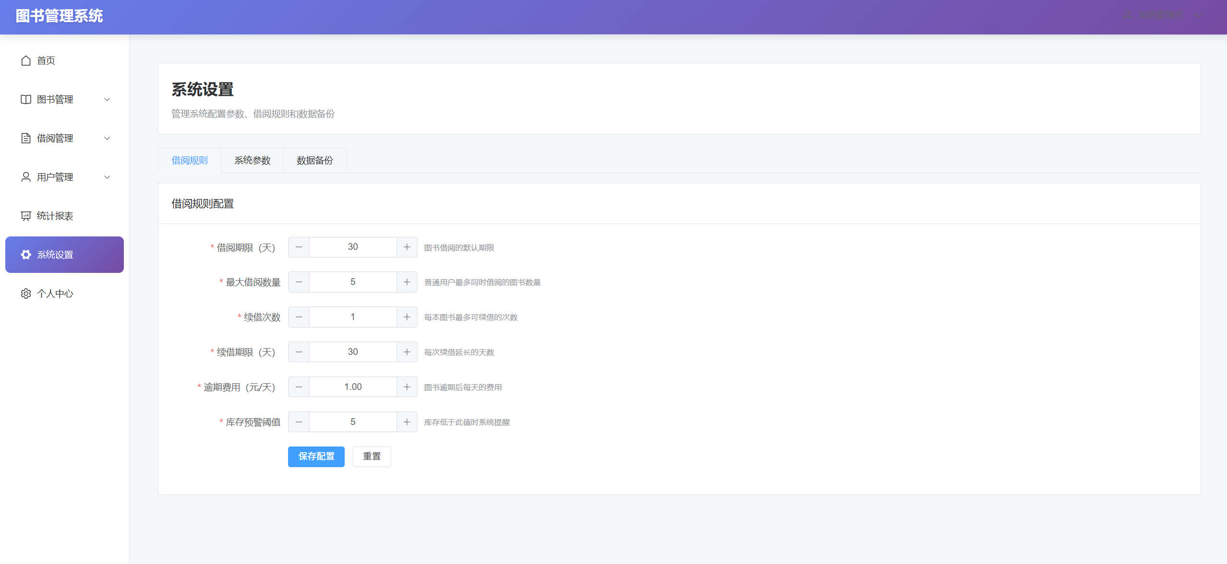This screenshot has width=1227, height=564.
Task: Expand the 图书管理 submenu chevron
Action: click(107, 99)
